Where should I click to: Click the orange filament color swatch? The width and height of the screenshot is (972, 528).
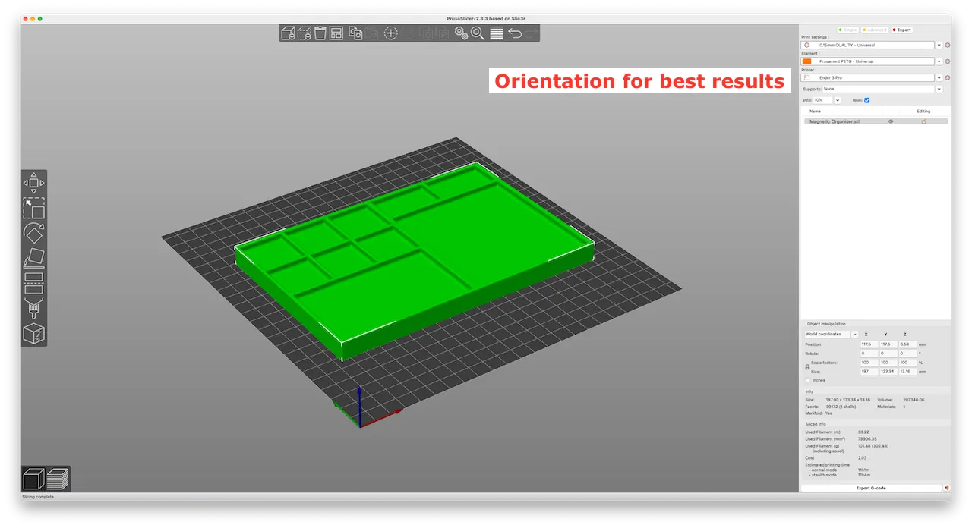806,61
